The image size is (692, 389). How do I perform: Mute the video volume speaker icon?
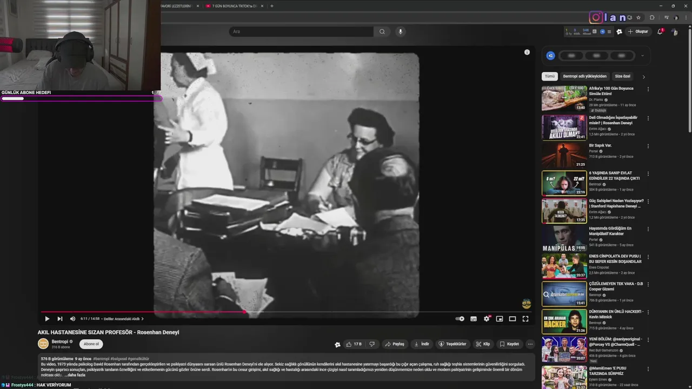[x=72, y=319]
